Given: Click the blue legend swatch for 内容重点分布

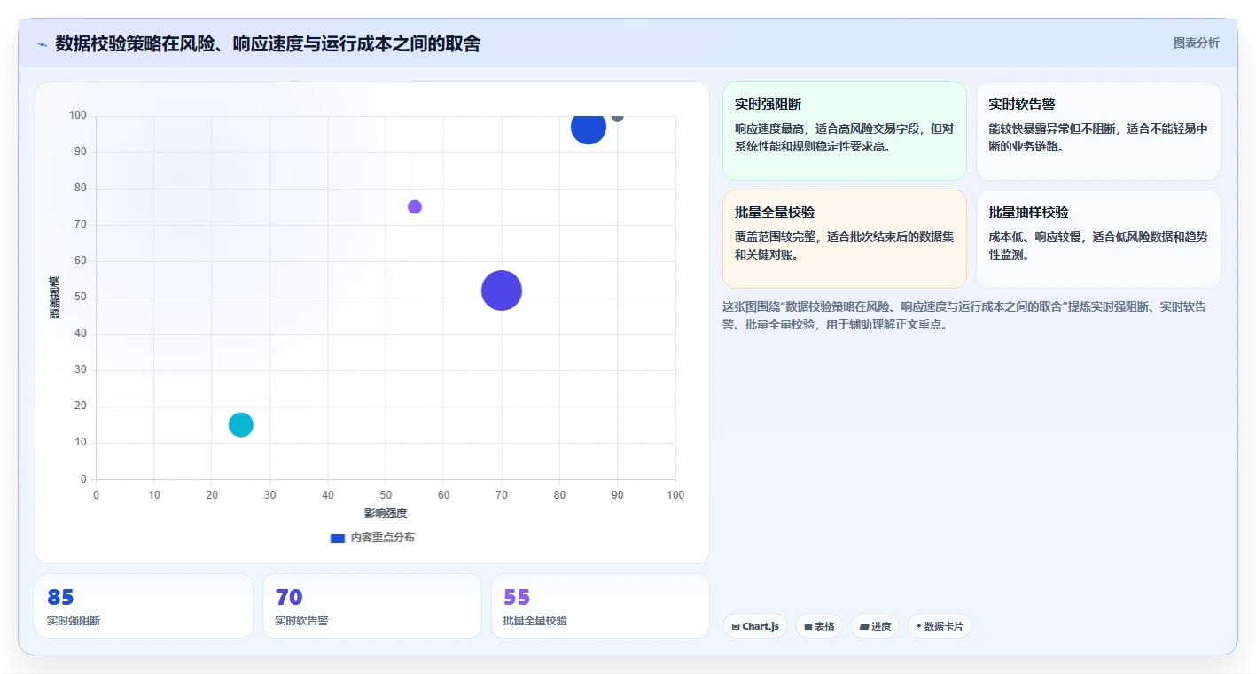Looking at the screenshot, I should 337,538.
